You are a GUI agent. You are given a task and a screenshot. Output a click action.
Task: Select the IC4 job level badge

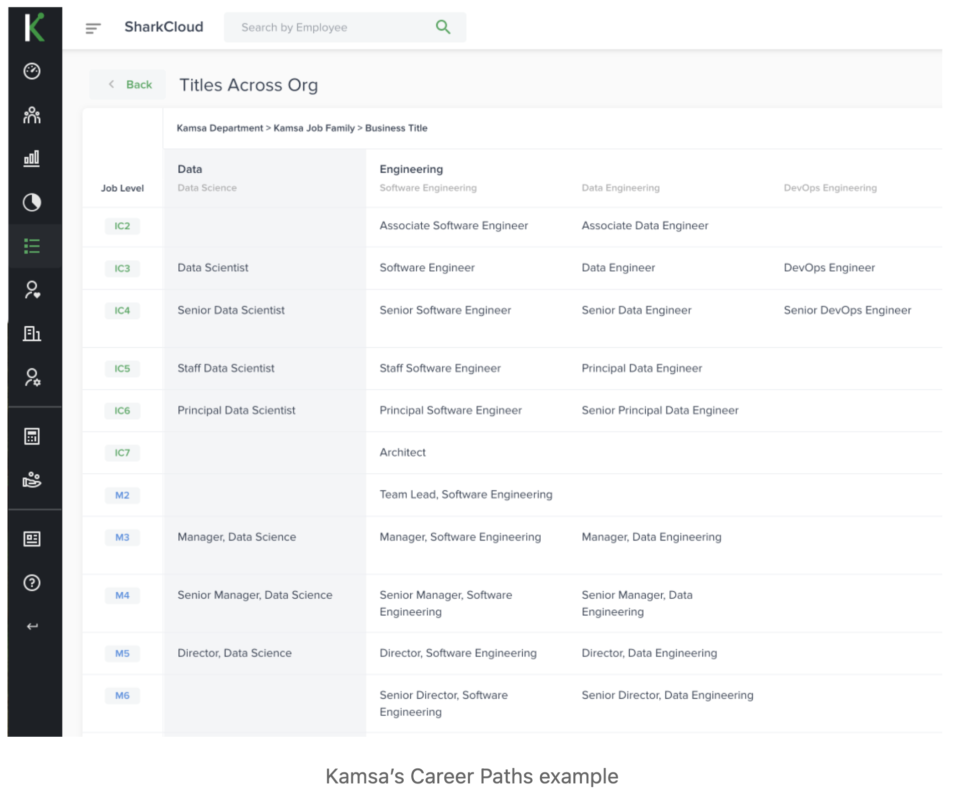tap(122, 311)
